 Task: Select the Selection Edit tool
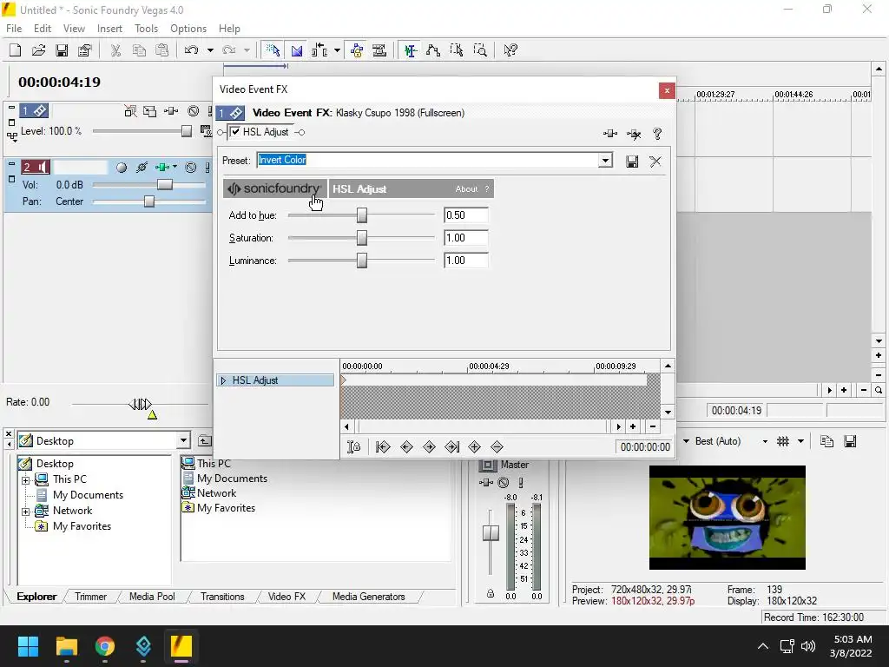point(457,50)
